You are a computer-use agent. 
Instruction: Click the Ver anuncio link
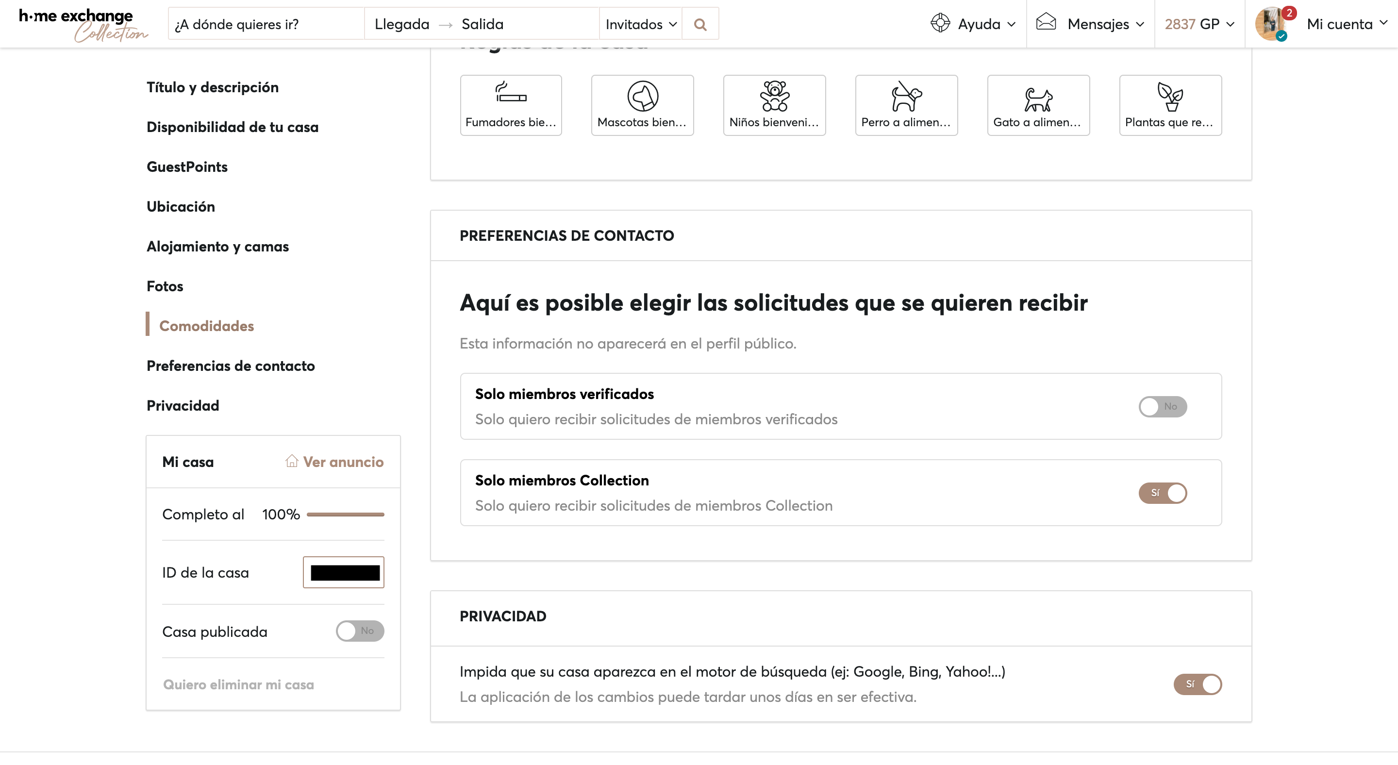335,462
